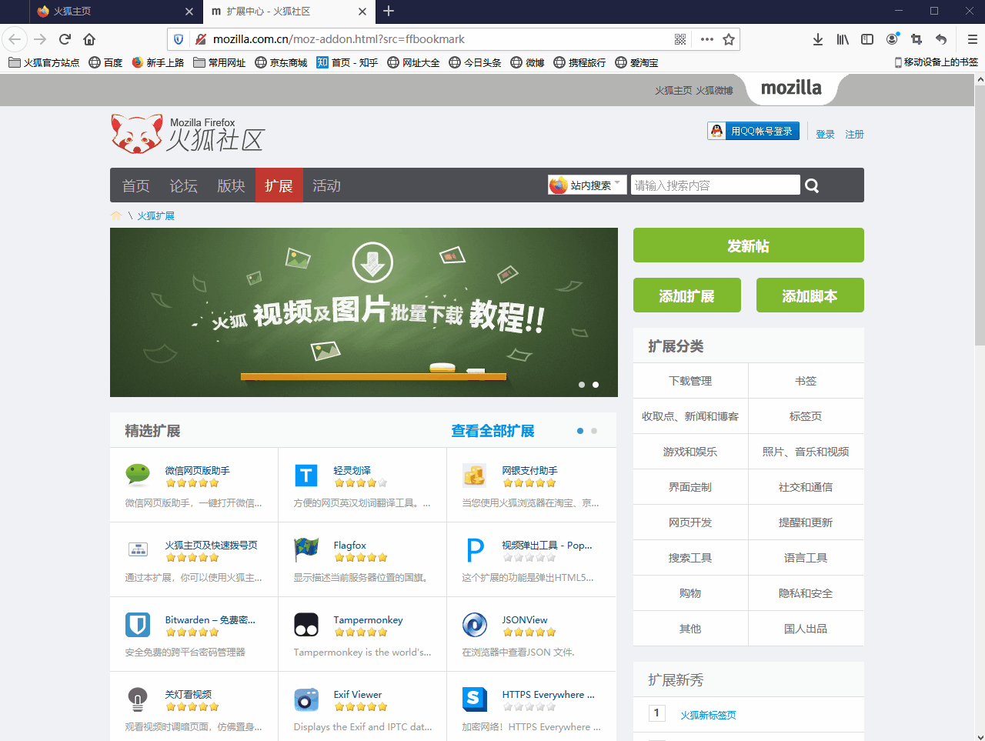Open the Library icon in the toolbar
This screenshot has width=985, height=741.
(842, 39)
